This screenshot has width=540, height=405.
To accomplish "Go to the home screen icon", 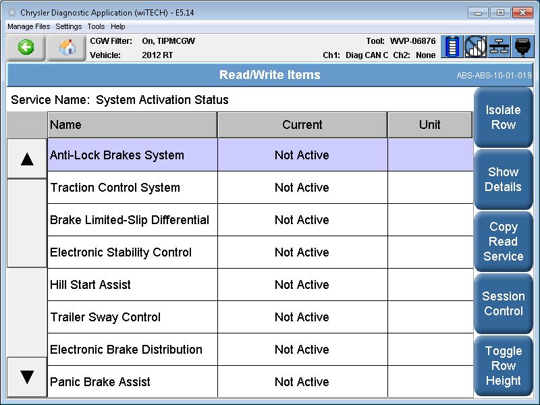I will coord(67,47).
